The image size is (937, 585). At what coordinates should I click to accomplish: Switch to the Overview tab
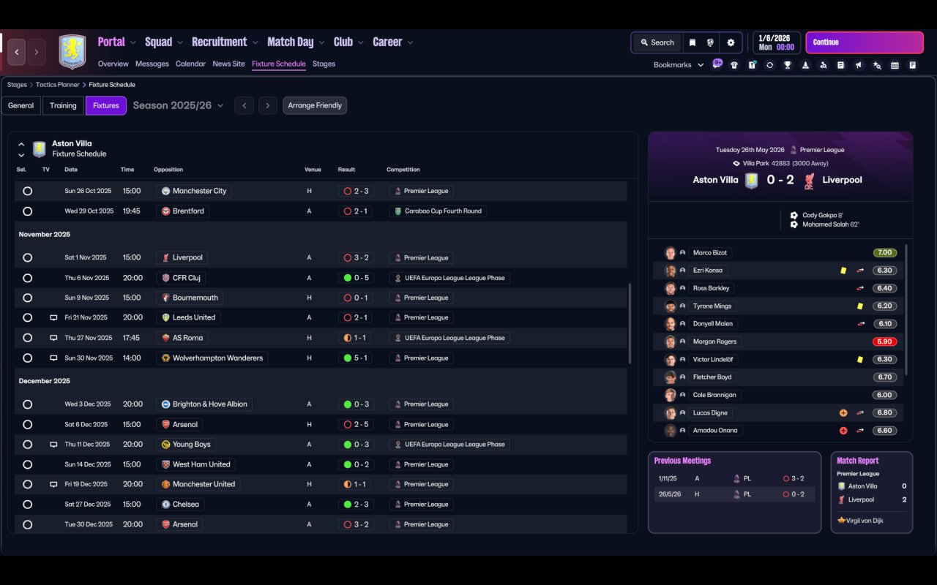[113, 64]
